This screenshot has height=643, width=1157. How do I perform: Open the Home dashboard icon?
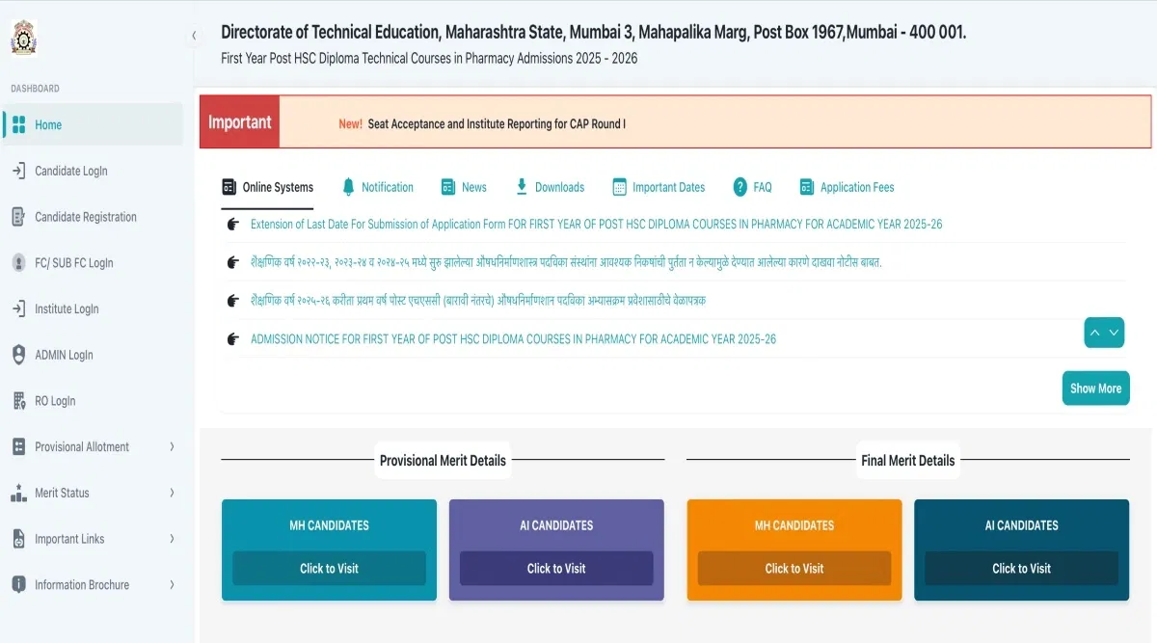tap(18, 124)
